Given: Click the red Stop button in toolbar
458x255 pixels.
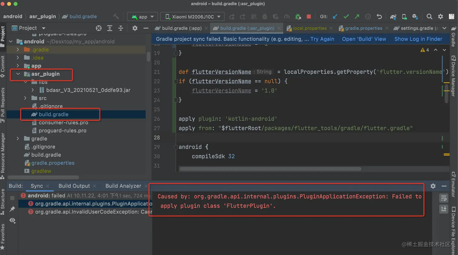Looking at the screenshot, I should coord(309,17).
